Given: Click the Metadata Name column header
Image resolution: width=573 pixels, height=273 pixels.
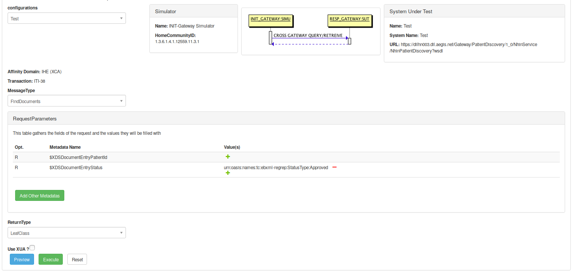Looking at the screenshot, I should click(65, 147).
